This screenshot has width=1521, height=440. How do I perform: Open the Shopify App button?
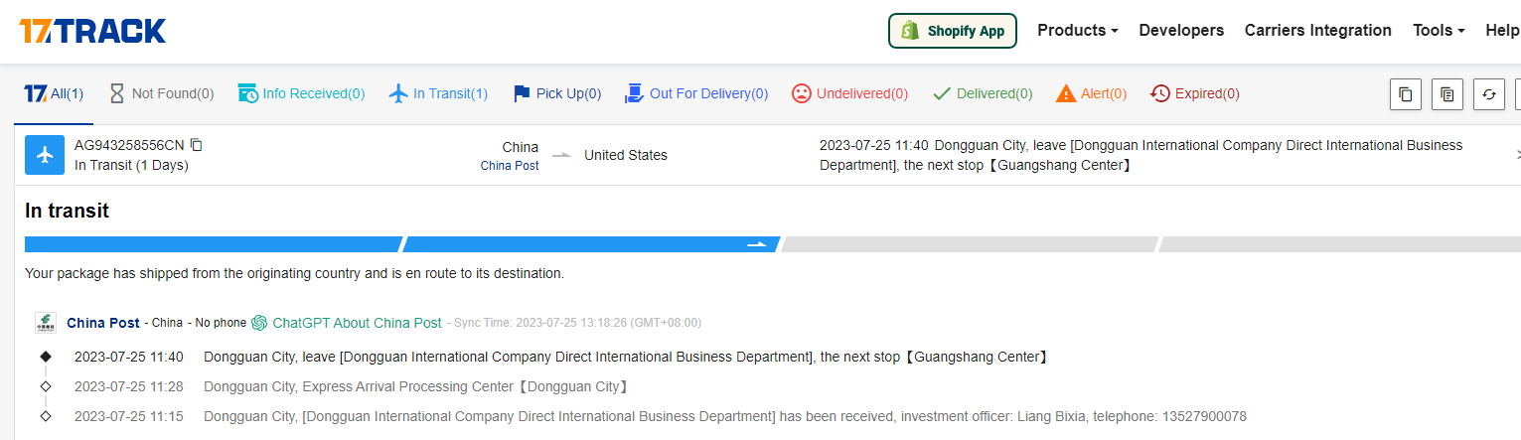[x=952, y=31]
